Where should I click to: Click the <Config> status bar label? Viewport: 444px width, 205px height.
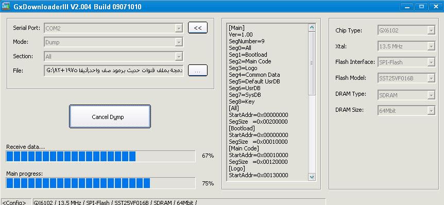[x=14, y=202]
